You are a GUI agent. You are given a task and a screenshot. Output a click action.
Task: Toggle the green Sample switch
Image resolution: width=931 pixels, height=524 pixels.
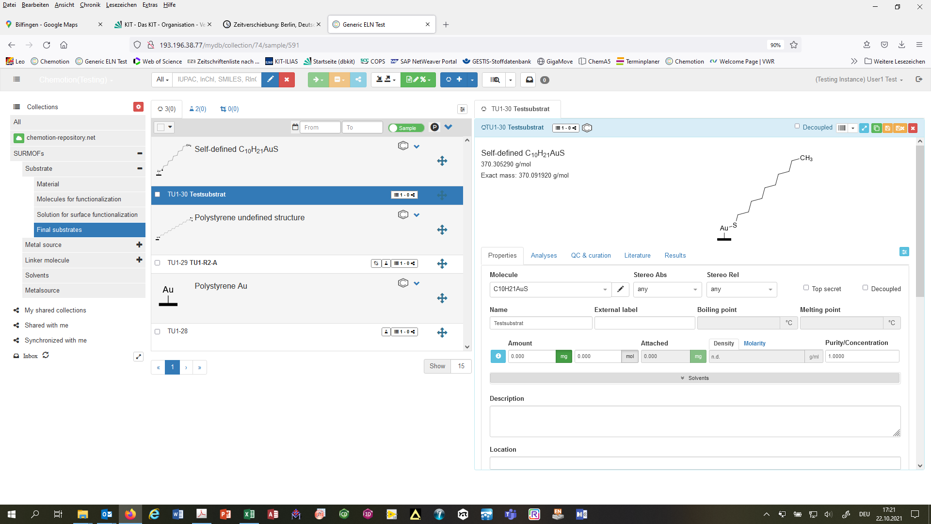[406, 128]
